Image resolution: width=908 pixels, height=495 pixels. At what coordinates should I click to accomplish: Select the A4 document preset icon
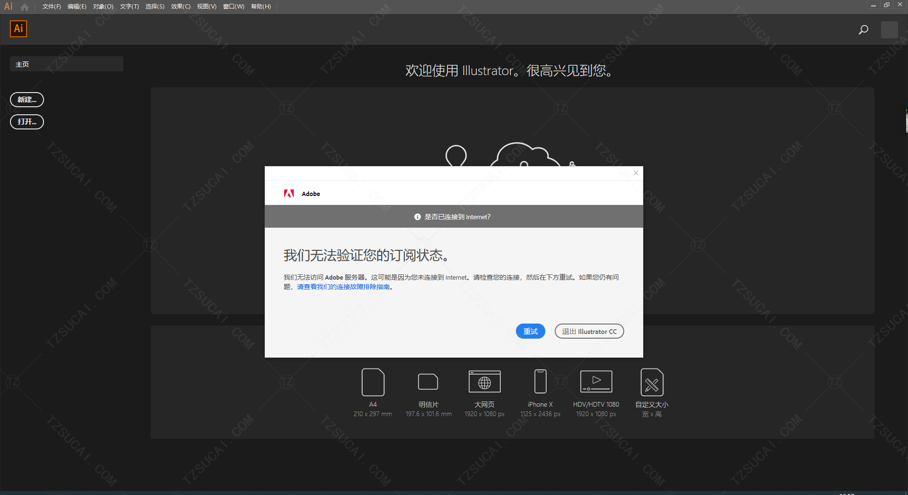tap(373, 382)
